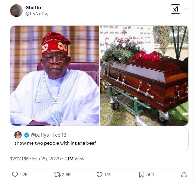Click the quoted tweet's small avatar
The image size is (195, 182).
click(x=18, y=135)
